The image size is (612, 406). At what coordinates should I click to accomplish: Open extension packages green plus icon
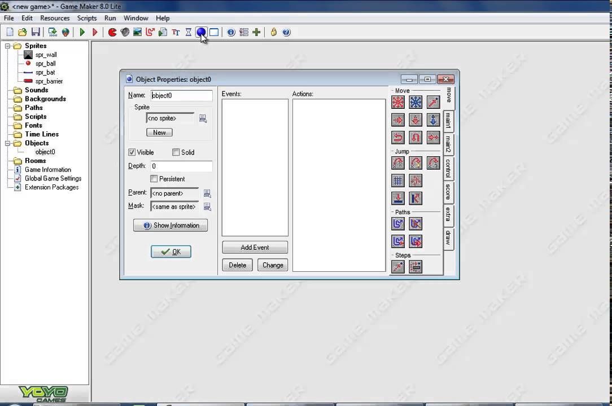tap(256, 32)
